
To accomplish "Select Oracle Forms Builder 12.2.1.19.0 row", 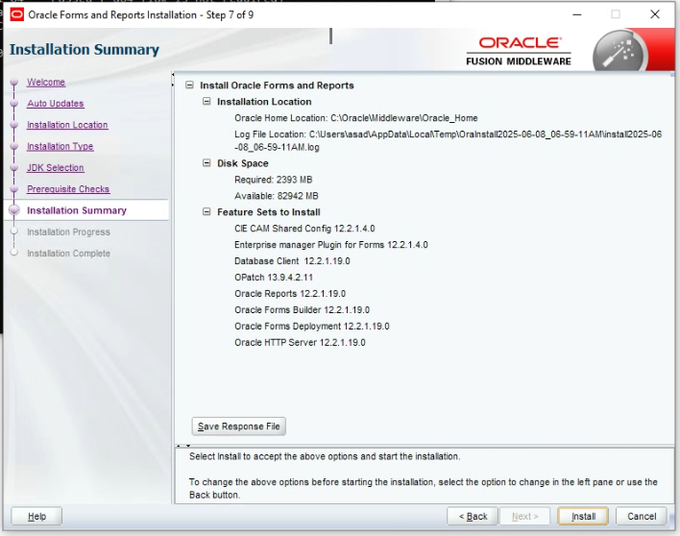I will pos(302,310).
